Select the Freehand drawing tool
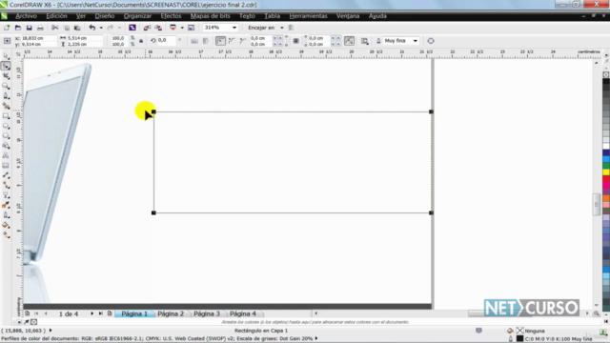The width and height of the screenshot is (610, 343). coord(6,96)
